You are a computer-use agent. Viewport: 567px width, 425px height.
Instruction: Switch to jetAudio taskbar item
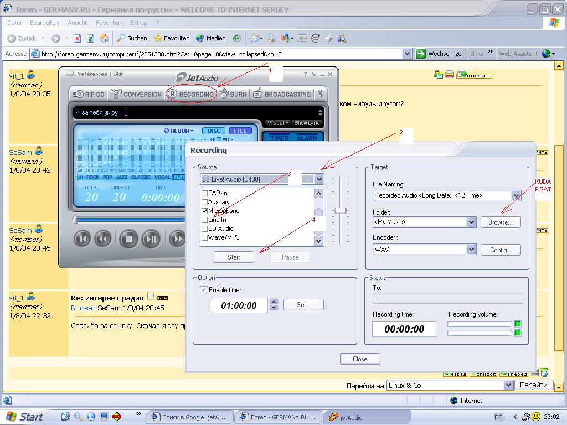pos(367,417)
